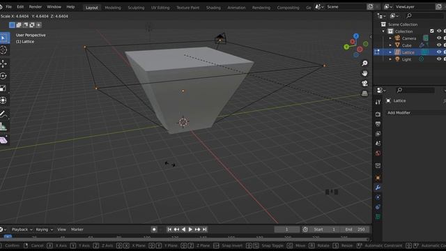Open the Collection properties tab icon

[x=378, y=166]
